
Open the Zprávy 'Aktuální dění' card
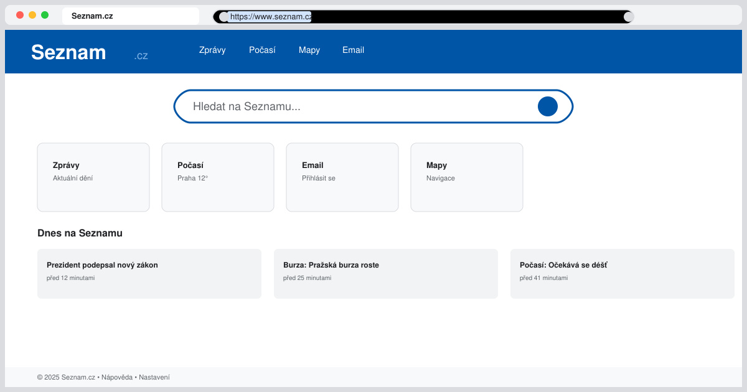(x=93, y=177)
